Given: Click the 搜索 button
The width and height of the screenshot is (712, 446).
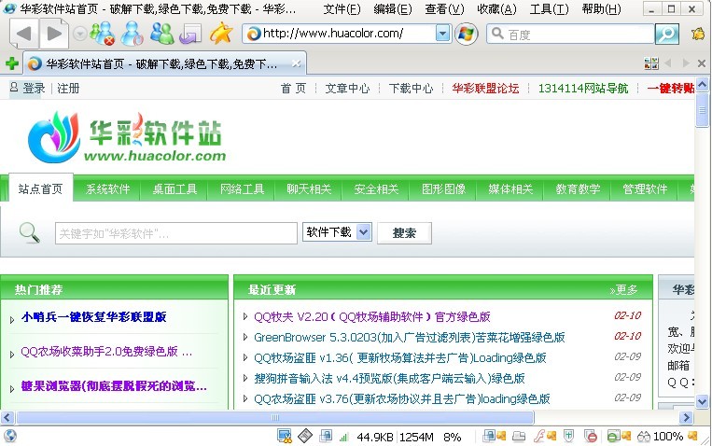Looking at the screenshot, I should click(404, 233).
